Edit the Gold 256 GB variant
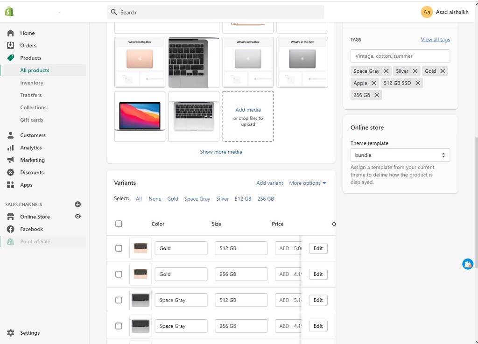Viewport: 478px width, 344px height. point(318,274)
